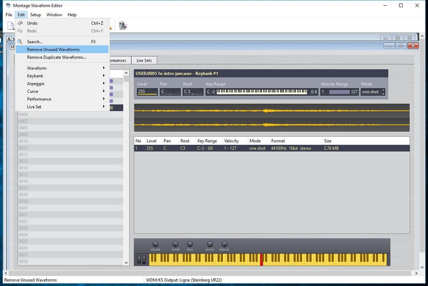The height and width of the screenshot is (286, 428).
Task: Click the ATTACK knob
Action: [210, 244]
